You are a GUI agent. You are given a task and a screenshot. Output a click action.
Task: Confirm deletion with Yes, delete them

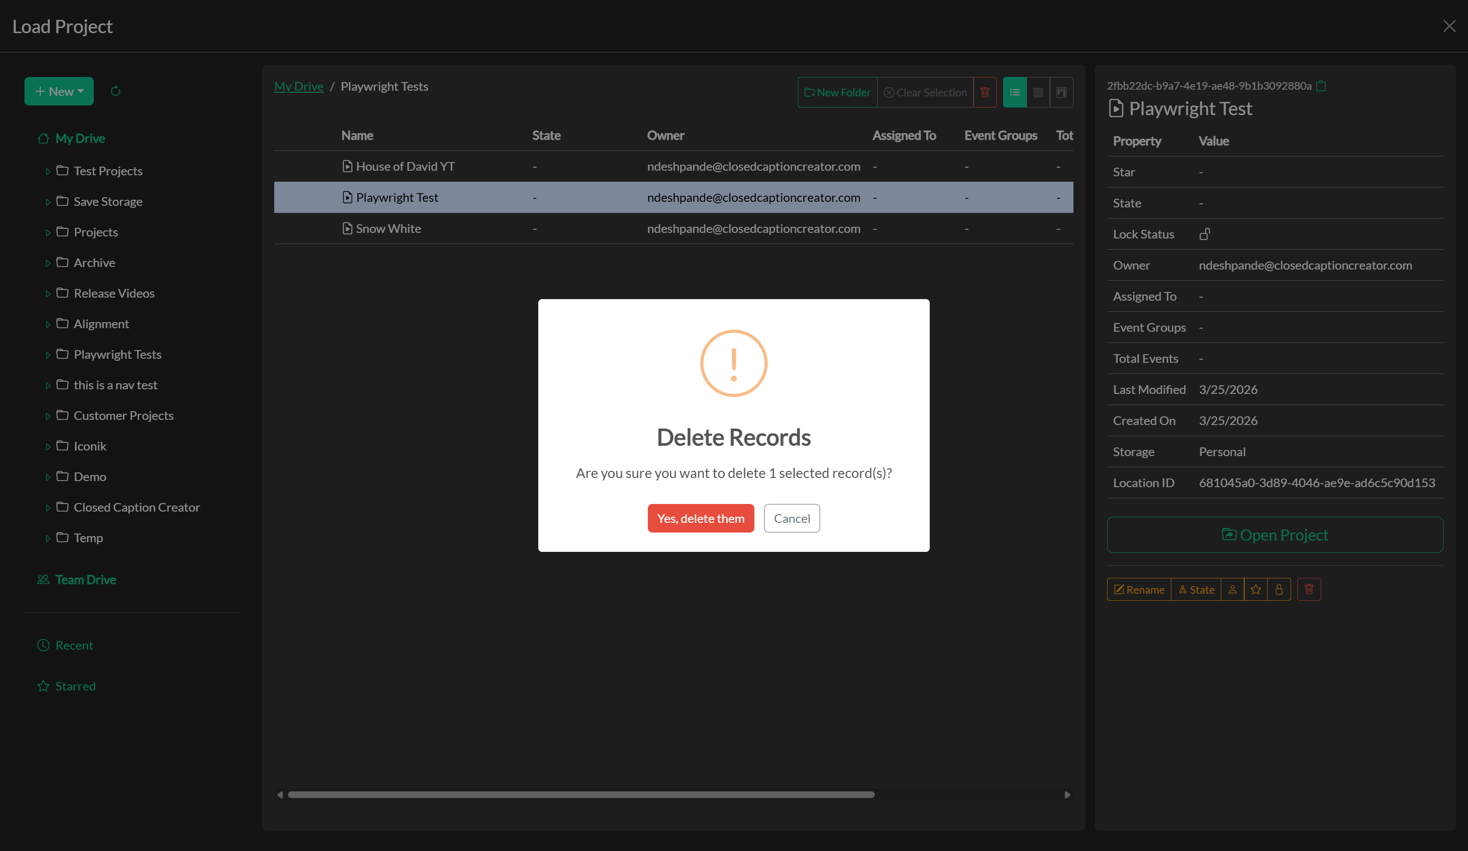click(700, 518)
